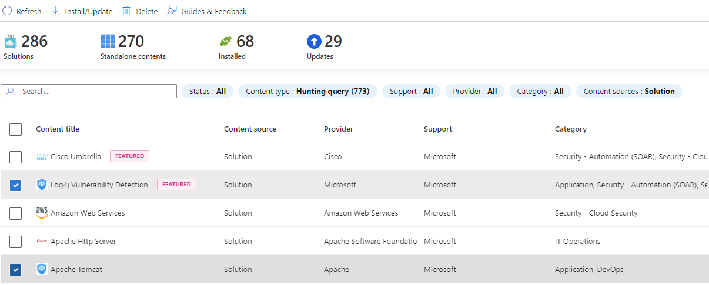Expand the Content sources filter
This screenshot has height=285, width=709.
click(629, 92)
